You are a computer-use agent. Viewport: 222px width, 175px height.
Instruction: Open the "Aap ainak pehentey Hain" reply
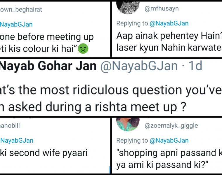(168, 36)
